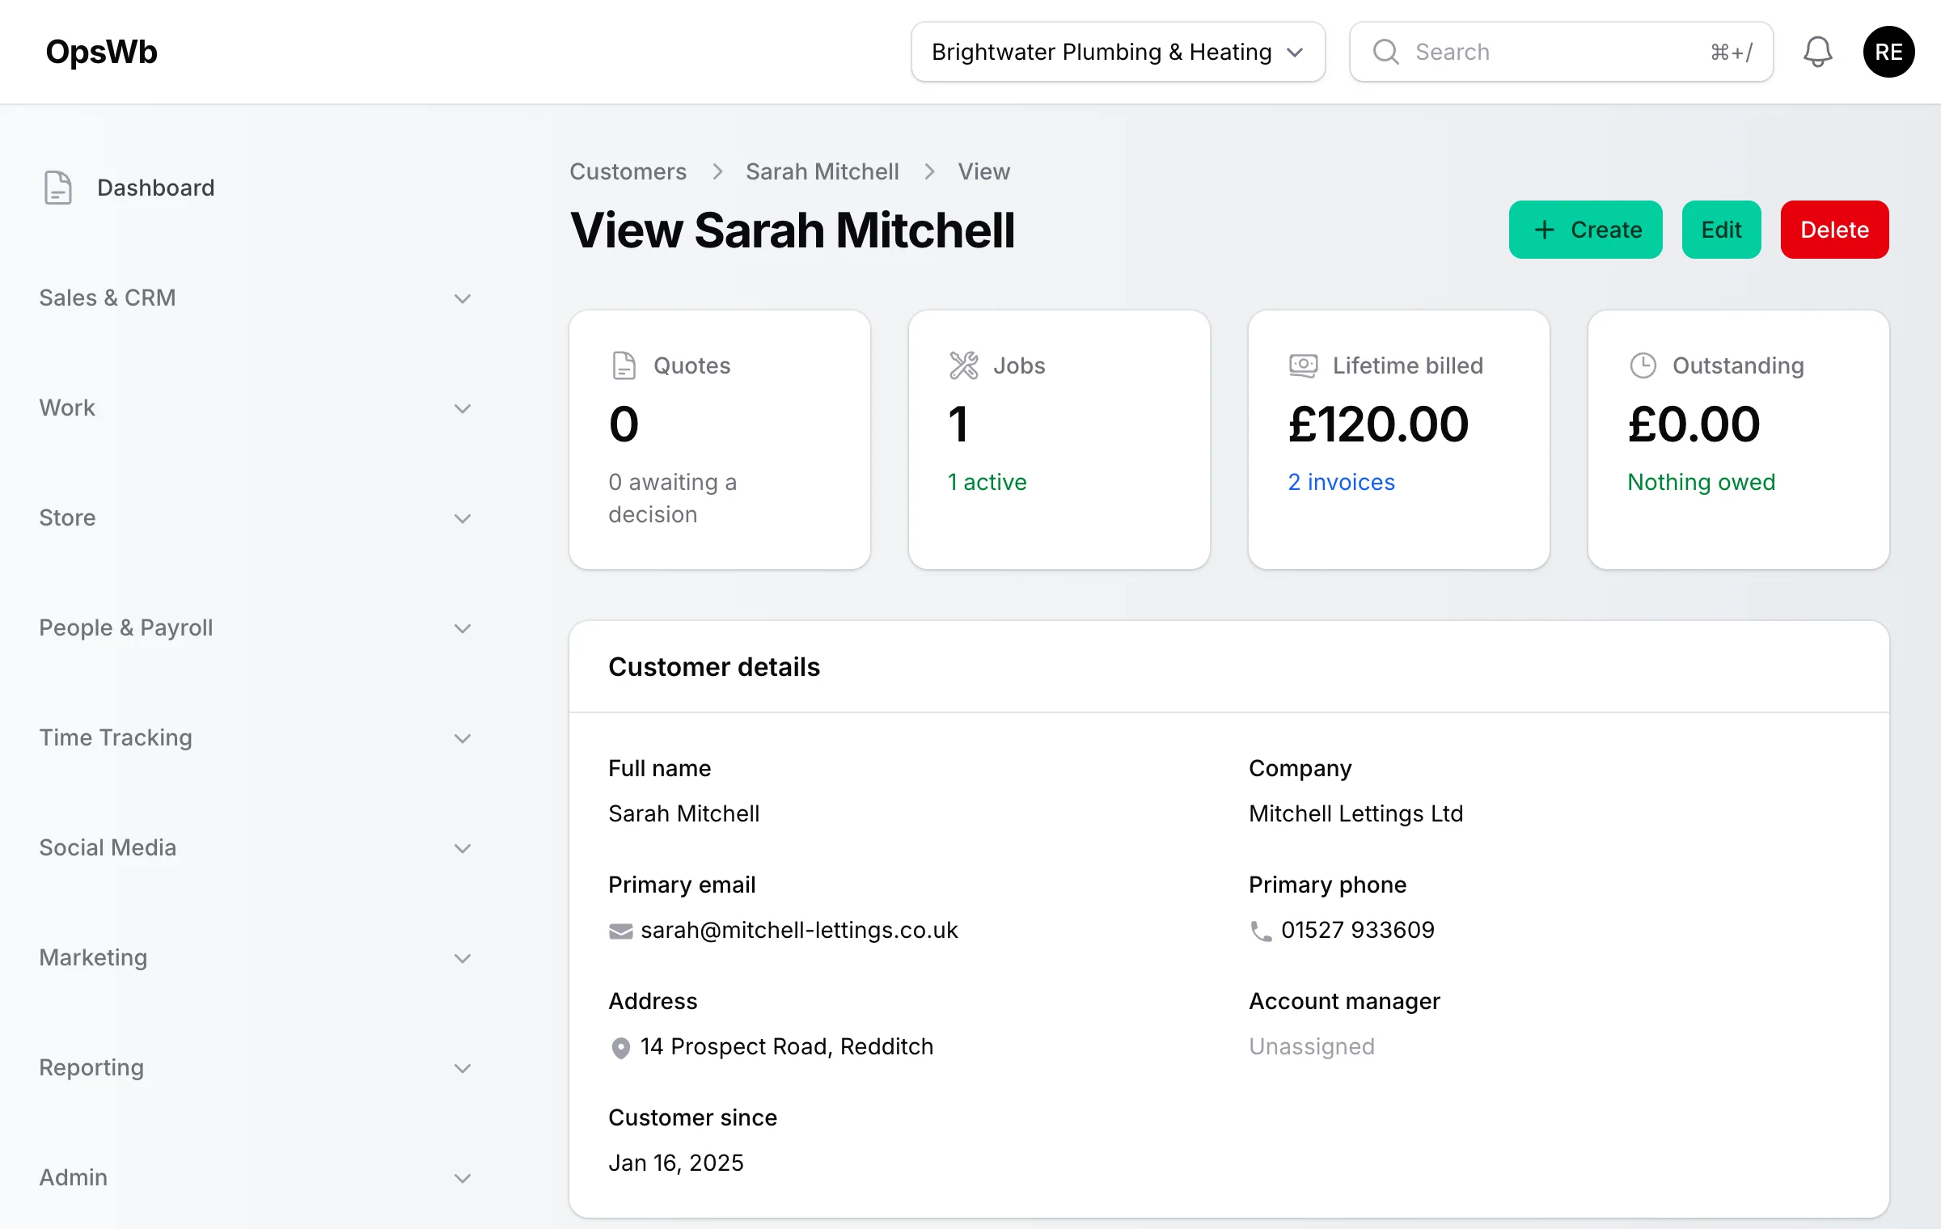Click the phone handset icon
Image resolution: width=1941 pixels, height=1229 pixels.
pos(1261,931)
